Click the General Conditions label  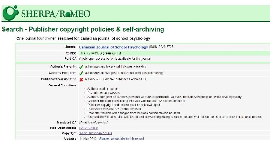[63, 85]
